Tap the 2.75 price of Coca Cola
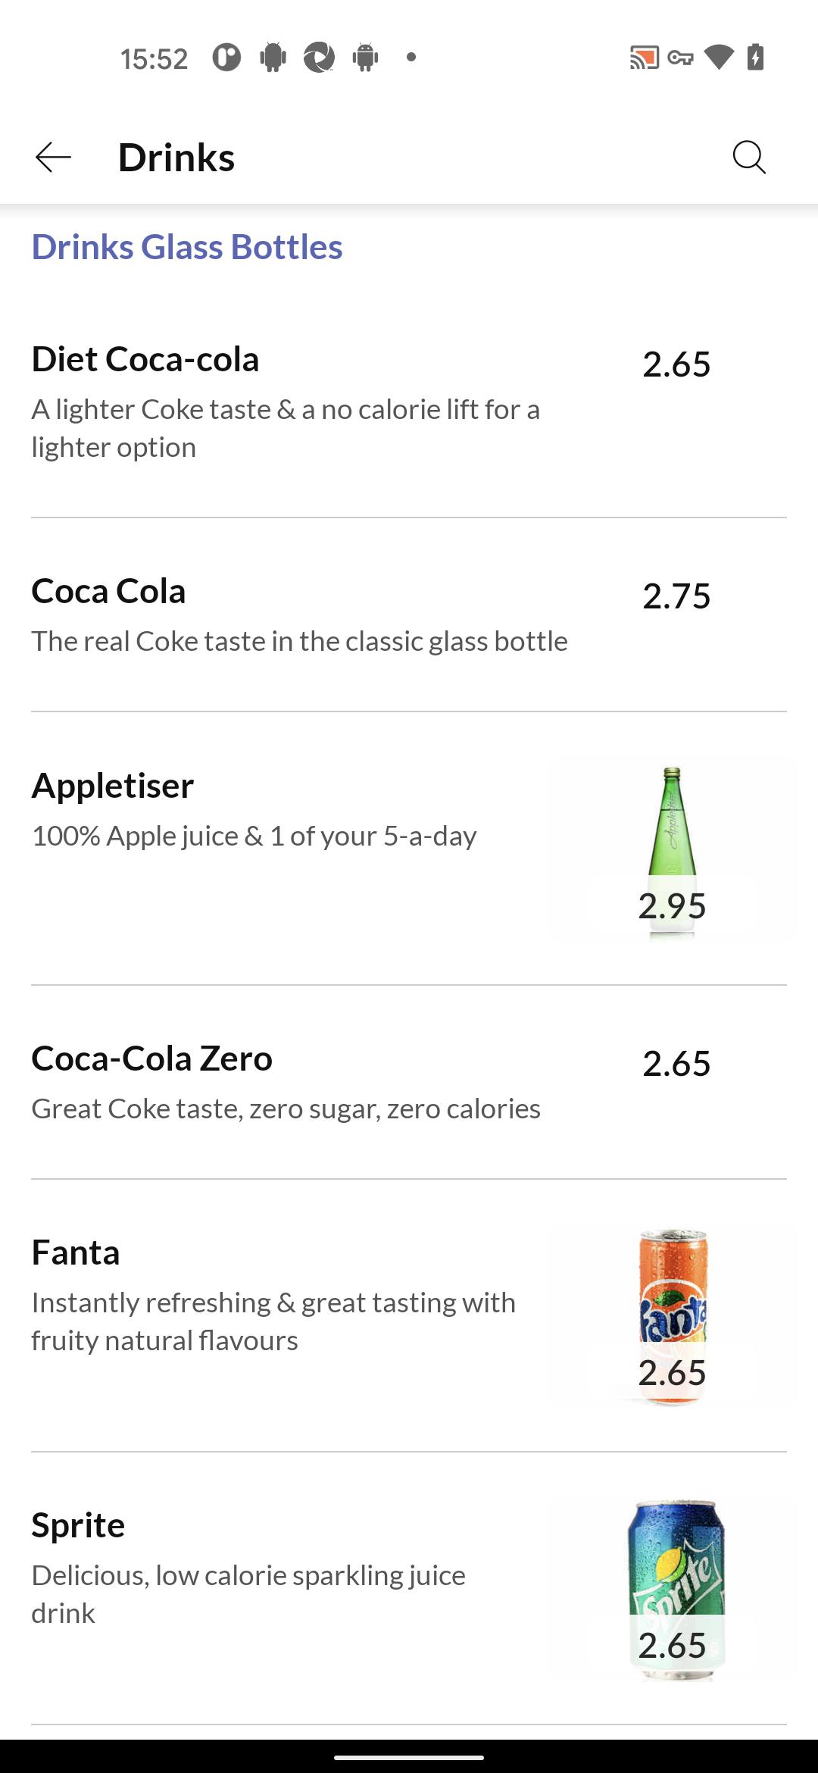818x1773 pixels. tap(676, 596)
